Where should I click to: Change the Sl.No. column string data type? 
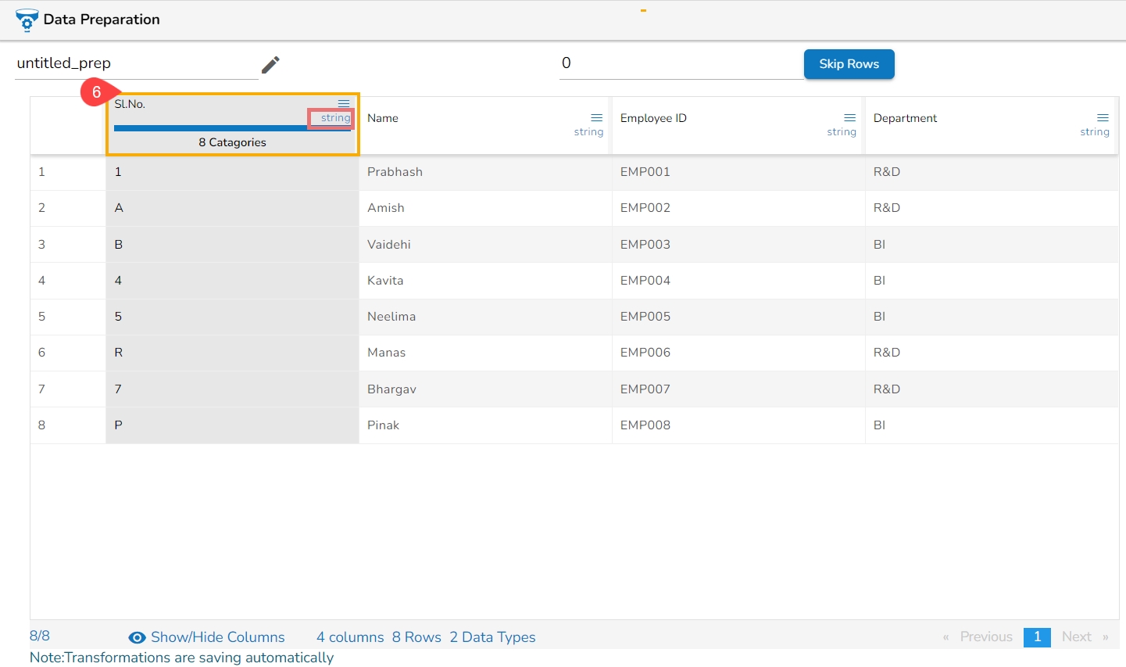pos(335,118)
